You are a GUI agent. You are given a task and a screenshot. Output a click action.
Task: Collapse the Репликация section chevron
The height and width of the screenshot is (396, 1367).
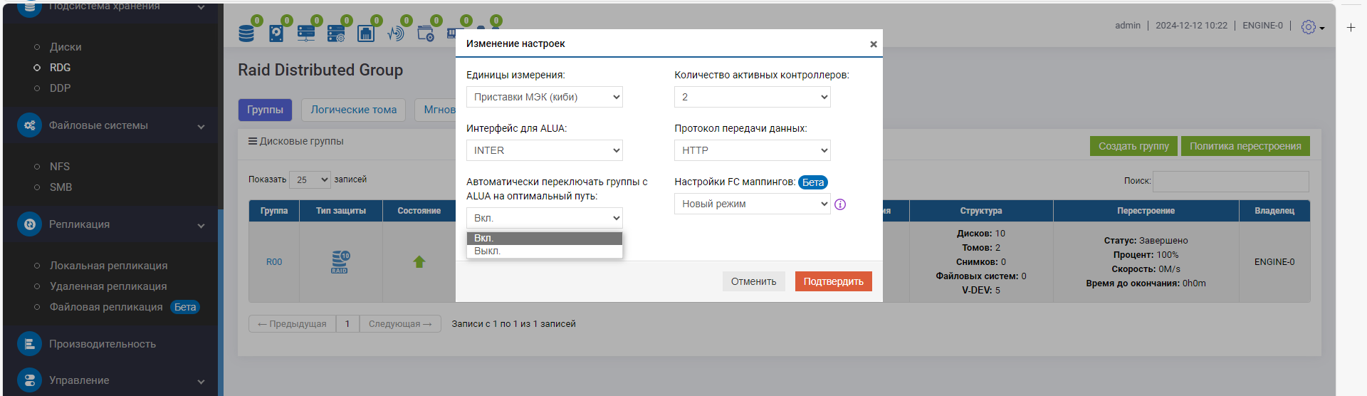click(201, 226)
